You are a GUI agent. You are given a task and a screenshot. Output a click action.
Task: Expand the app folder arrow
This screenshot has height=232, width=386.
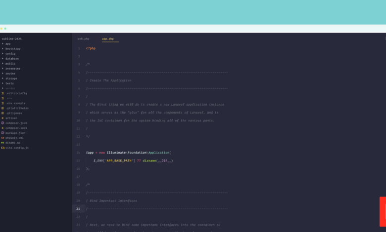(x=2, y=44)
